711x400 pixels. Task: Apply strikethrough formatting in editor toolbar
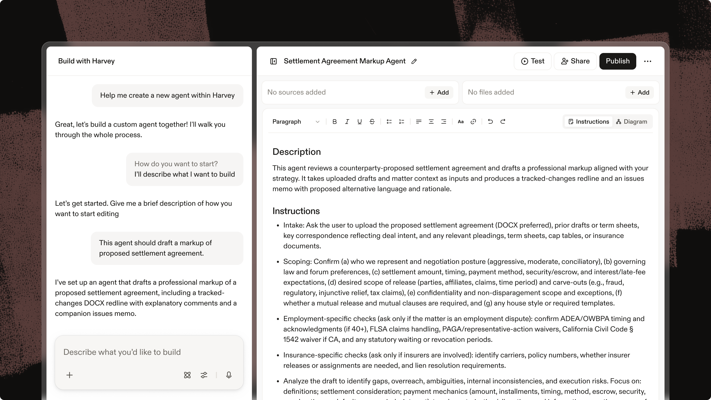(x=372, y=122)
